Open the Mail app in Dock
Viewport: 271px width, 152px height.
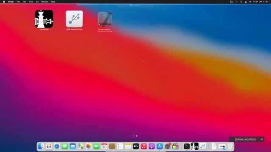point(73,147)
